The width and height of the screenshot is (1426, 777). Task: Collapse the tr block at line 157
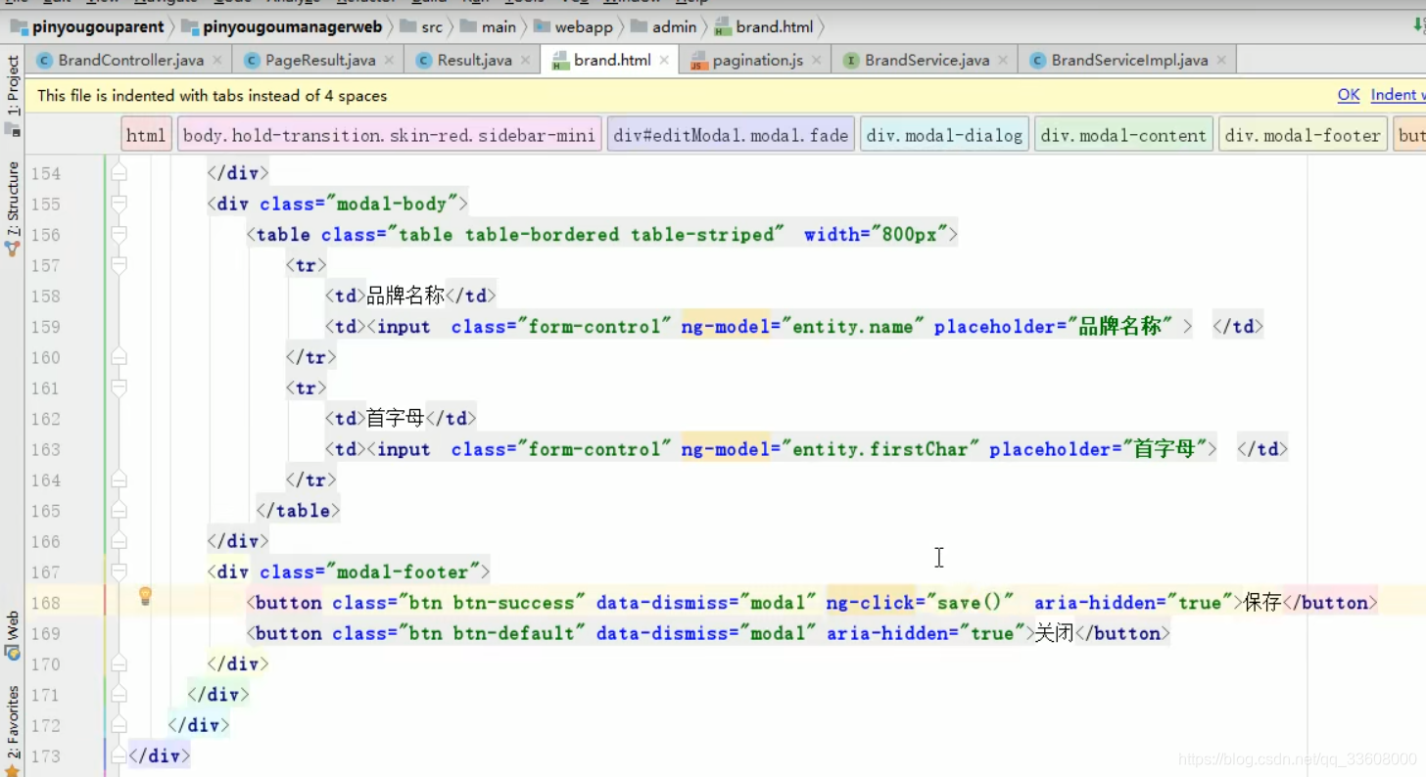(x=119, y=265)
